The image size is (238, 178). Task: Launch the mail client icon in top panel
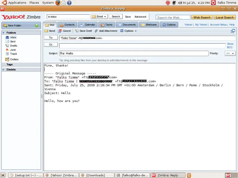[64, 3]
